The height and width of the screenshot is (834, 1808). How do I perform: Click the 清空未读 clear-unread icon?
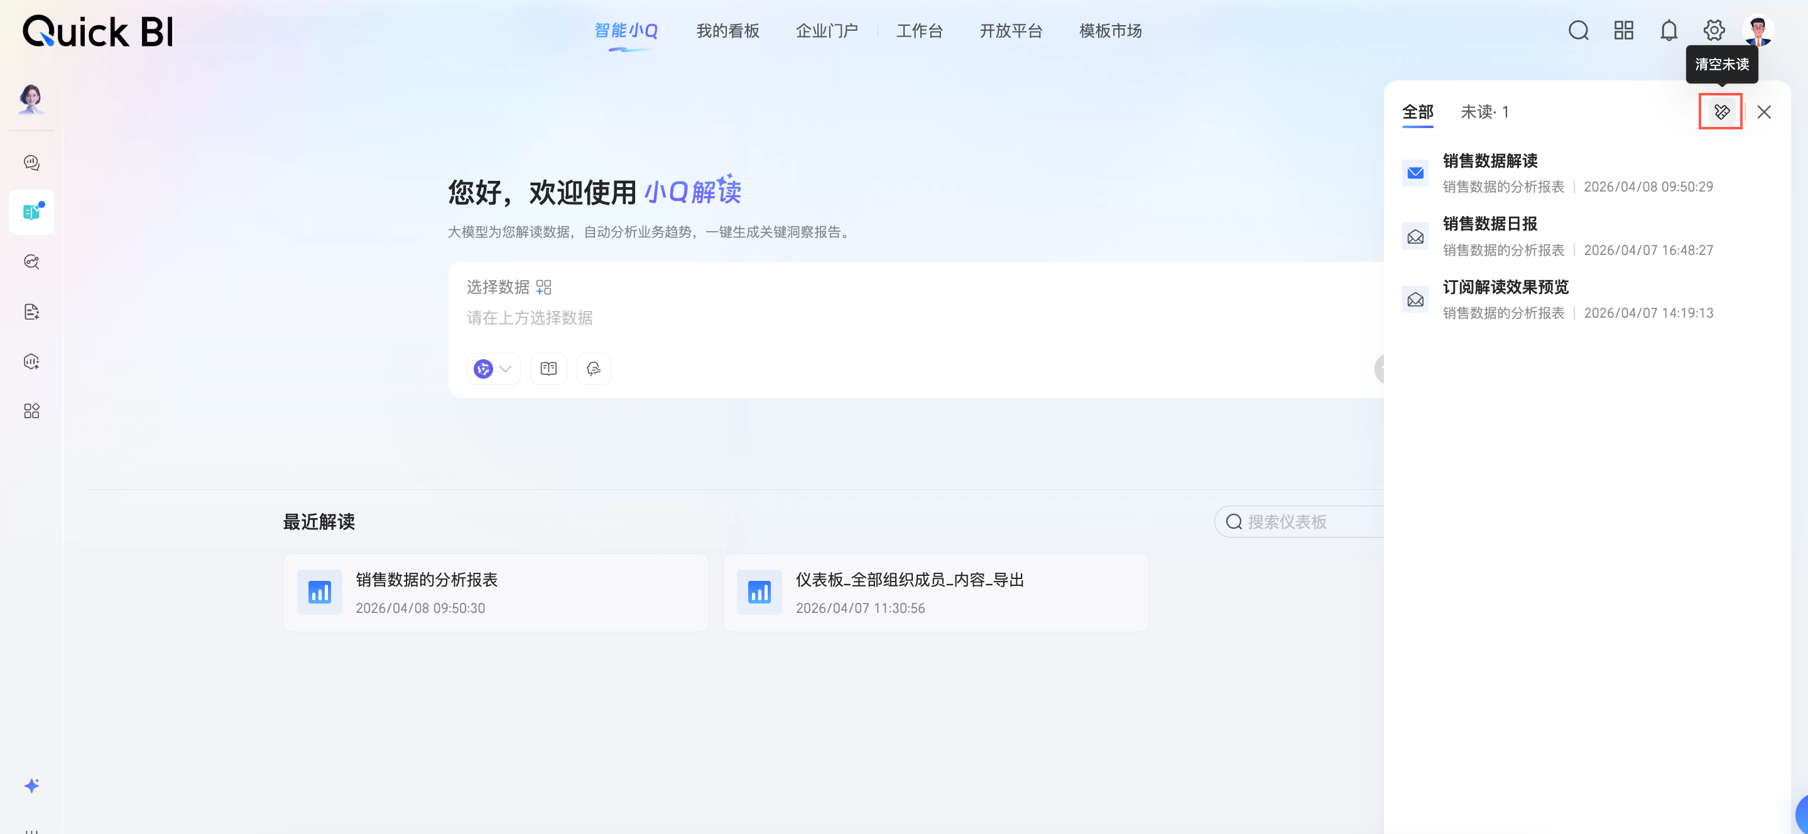1722,112
